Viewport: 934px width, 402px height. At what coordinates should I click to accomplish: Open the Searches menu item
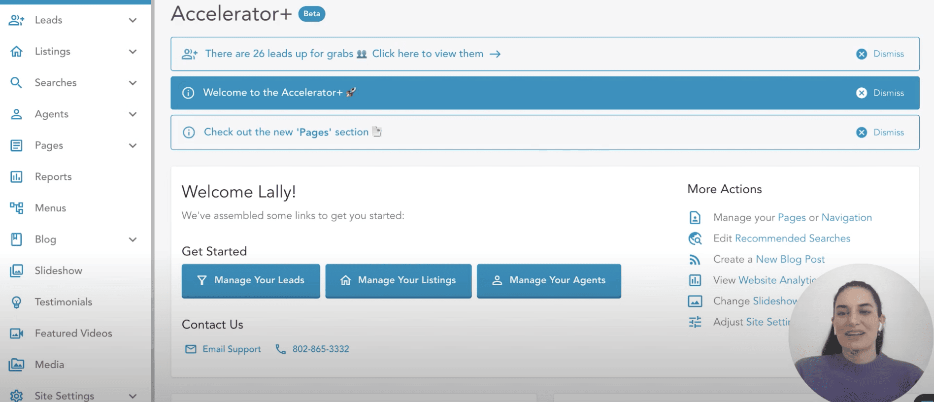pyautogui.click(x=56, y=83)
